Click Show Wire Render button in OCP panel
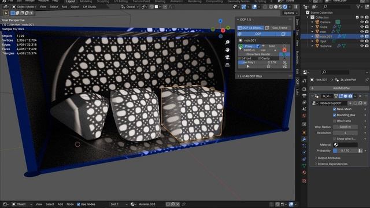 [x=258, y=54]
